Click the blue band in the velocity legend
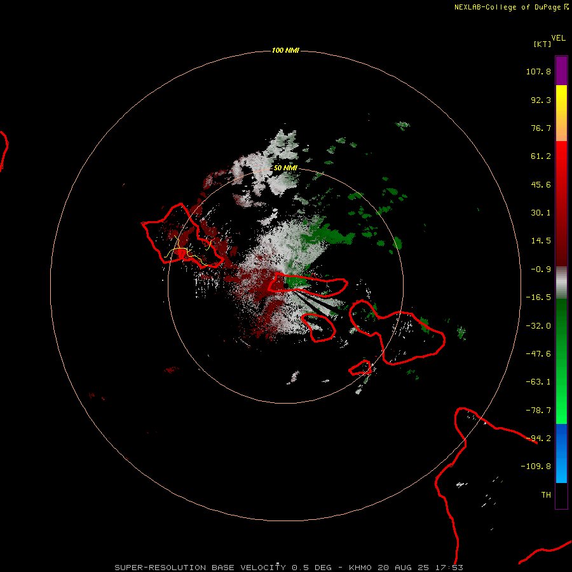 click(561, 453)
